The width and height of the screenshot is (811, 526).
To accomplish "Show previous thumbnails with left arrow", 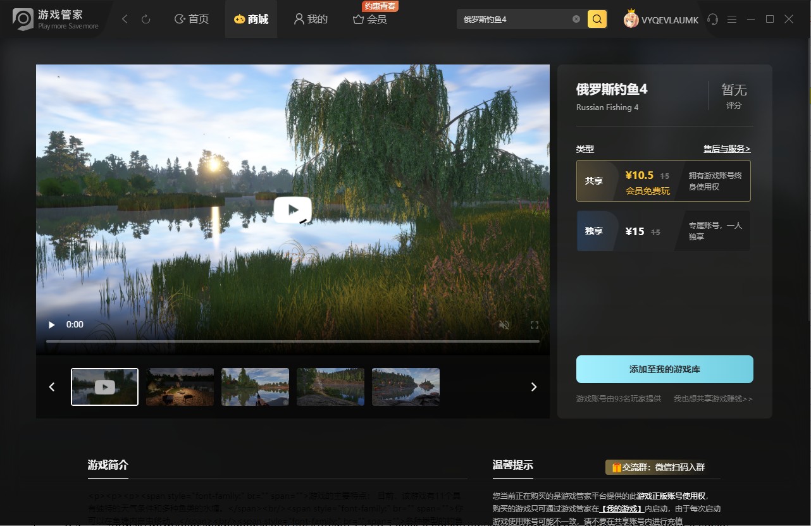I will (x=53, y=387).
